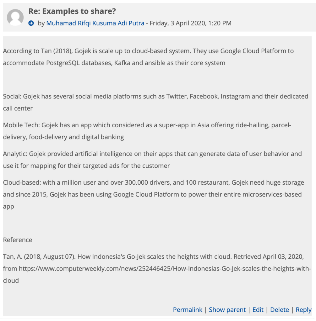Screen dimensions: 316x321
Task: Click the user avatar profile picture
Action: click(x=15, y=17)
